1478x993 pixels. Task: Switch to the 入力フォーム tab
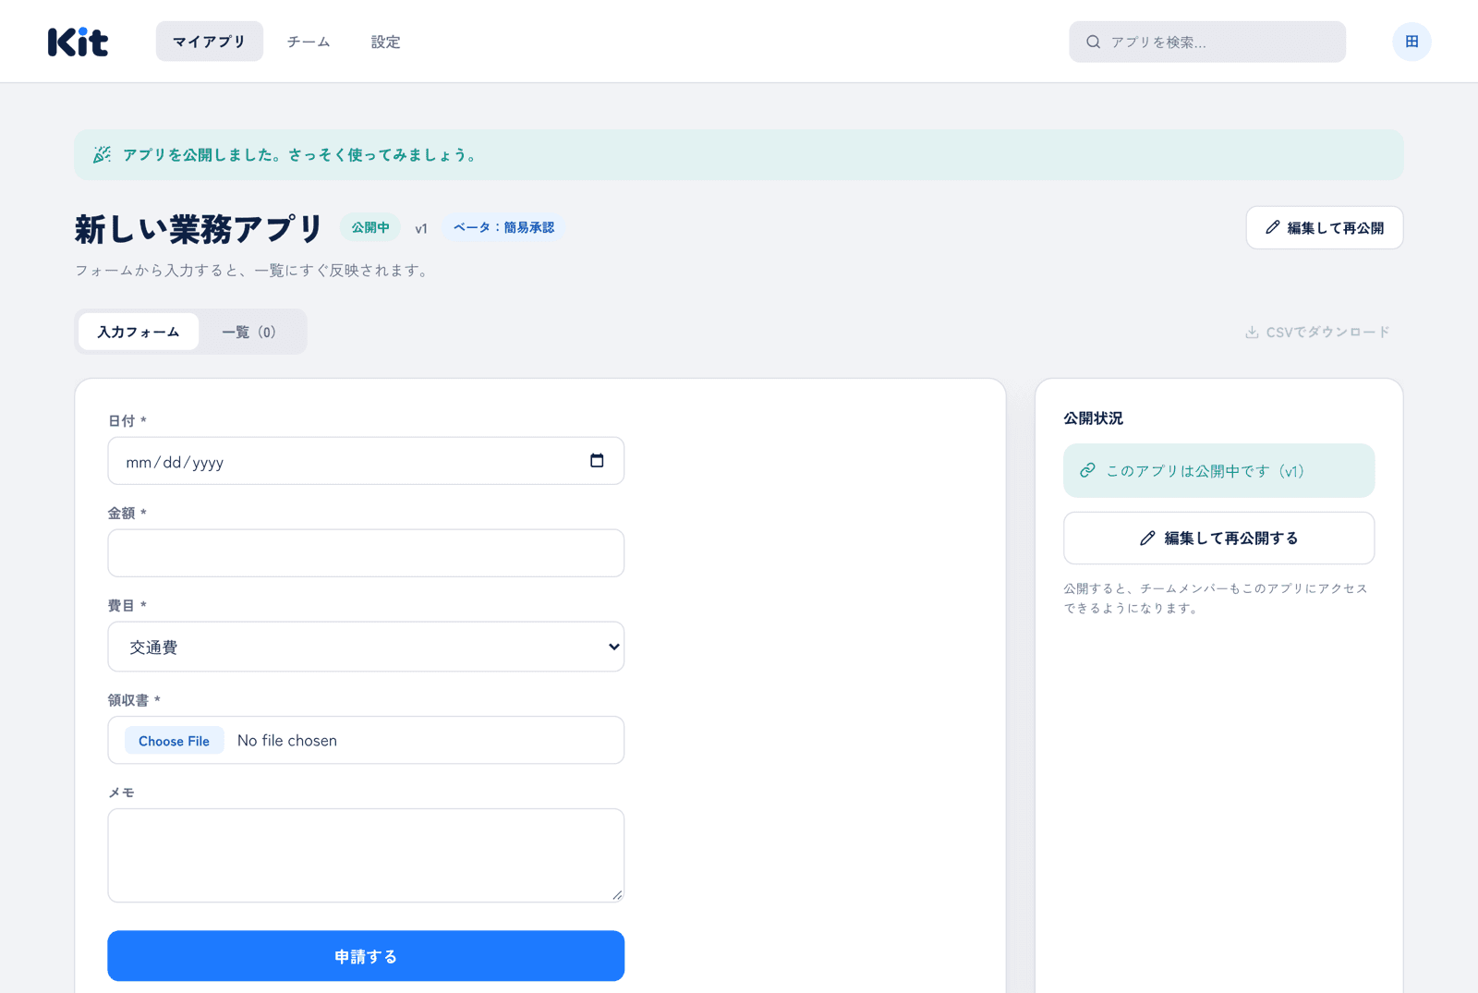[139, 332]
